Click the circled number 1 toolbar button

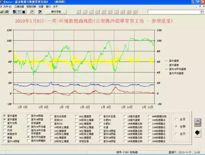point(78,12)
